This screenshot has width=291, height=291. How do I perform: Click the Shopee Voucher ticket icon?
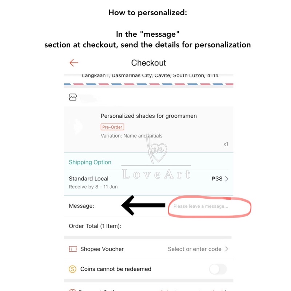pyautogui.click(x=73, y=249)
